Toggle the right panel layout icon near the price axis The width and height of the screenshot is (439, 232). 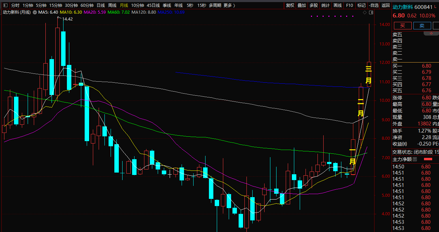(x=371, y=12)
